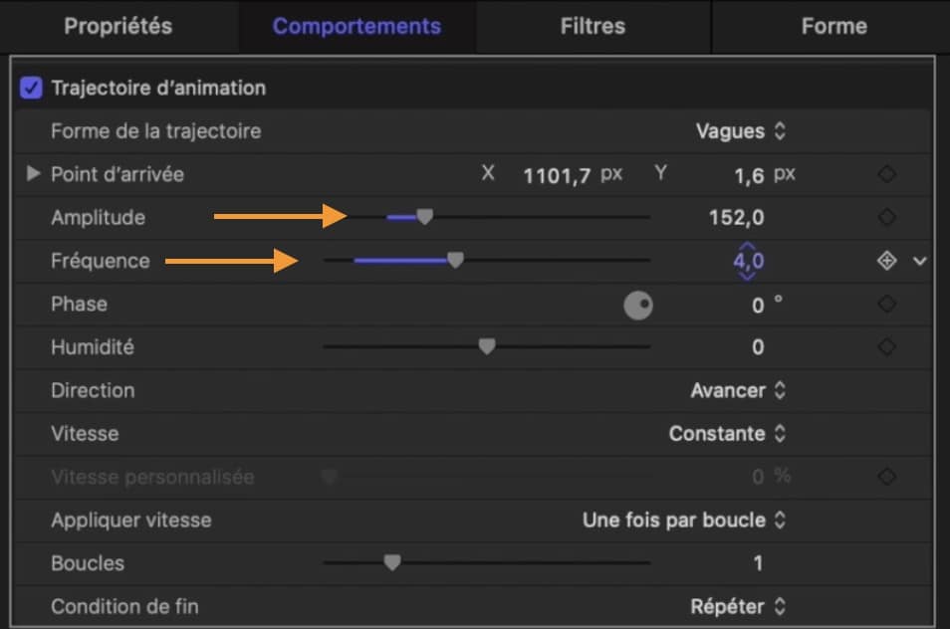Click the Phase rotation dial
Image resolution: width=950 pixels, height=629 pixels.
[638, 305]
